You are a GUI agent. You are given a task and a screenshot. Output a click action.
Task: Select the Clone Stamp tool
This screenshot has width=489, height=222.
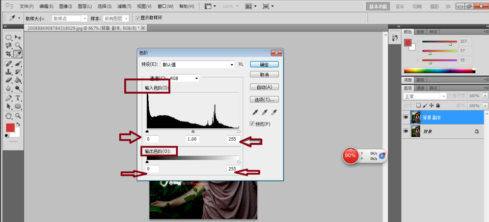(9, 72)
